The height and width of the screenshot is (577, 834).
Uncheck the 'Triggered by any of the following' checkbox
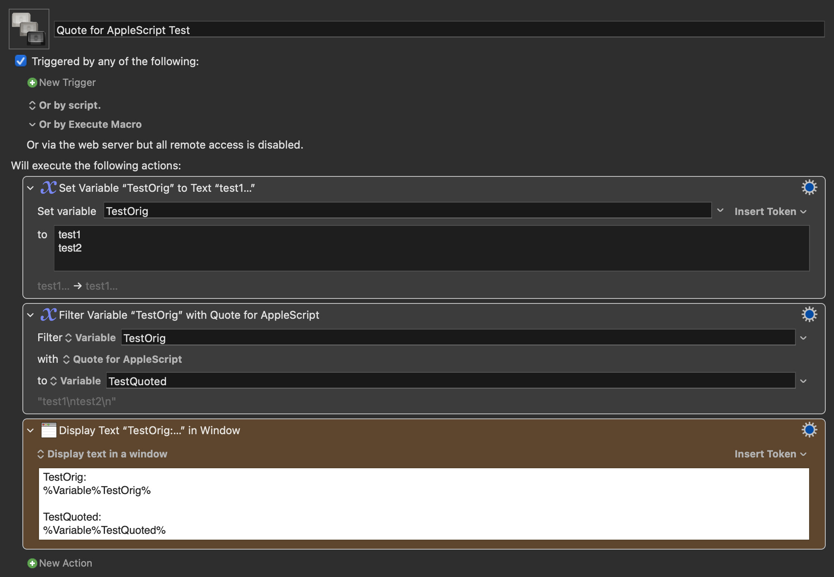pyautogui.click(x=21, y=61)
